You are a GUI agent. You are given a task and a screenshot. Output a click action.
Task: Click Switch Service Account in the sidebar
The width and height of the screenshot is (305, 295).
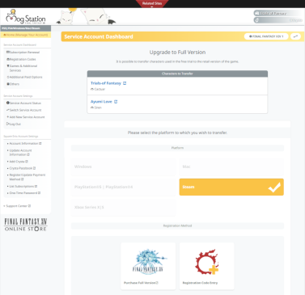pyautogui.click(x=24, y=110)
